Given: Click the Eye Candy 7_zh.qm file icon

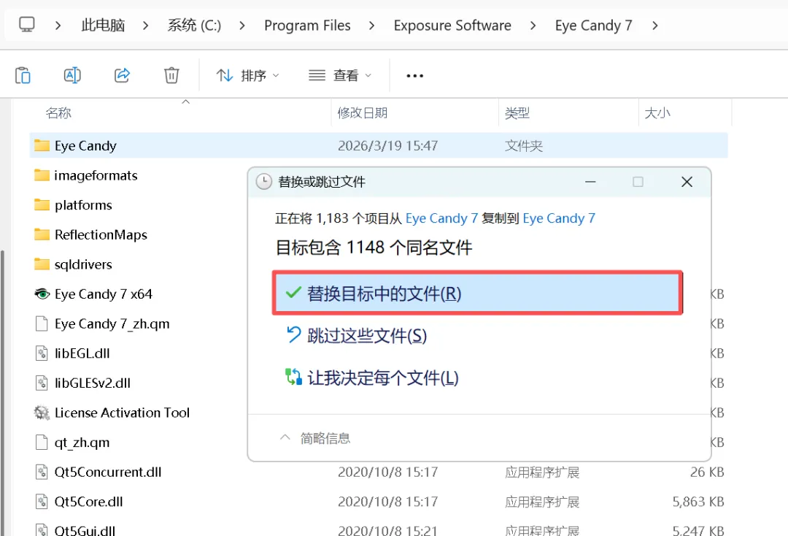Looking at the screenshot, I should point(42,323).
